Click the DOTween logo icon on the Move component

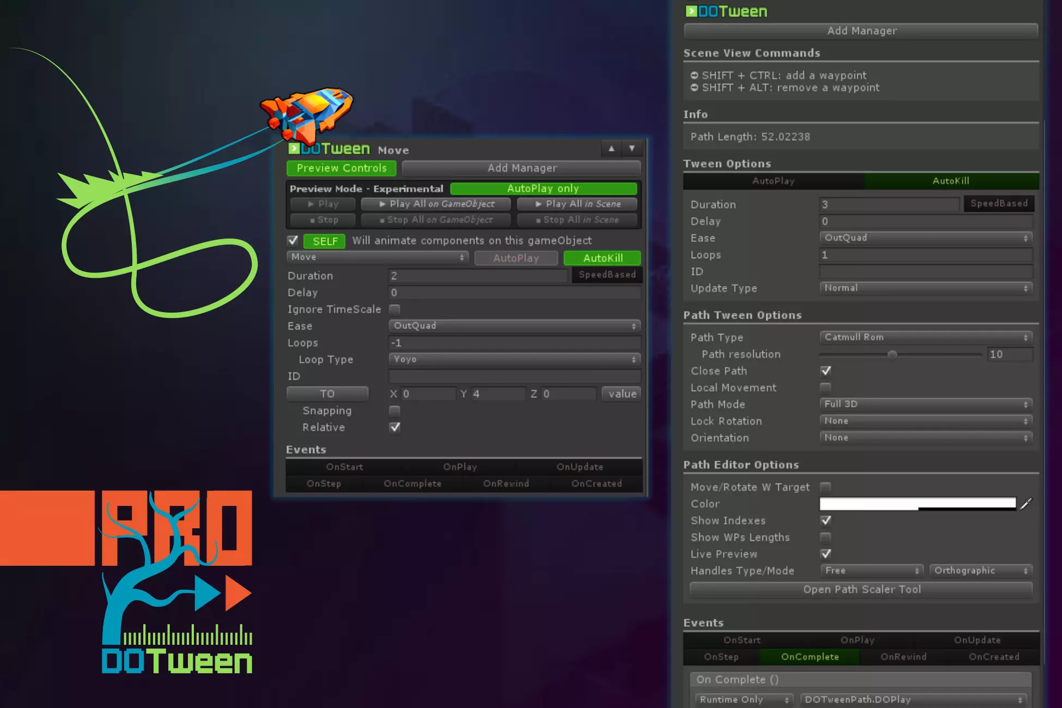coord(295,148)
